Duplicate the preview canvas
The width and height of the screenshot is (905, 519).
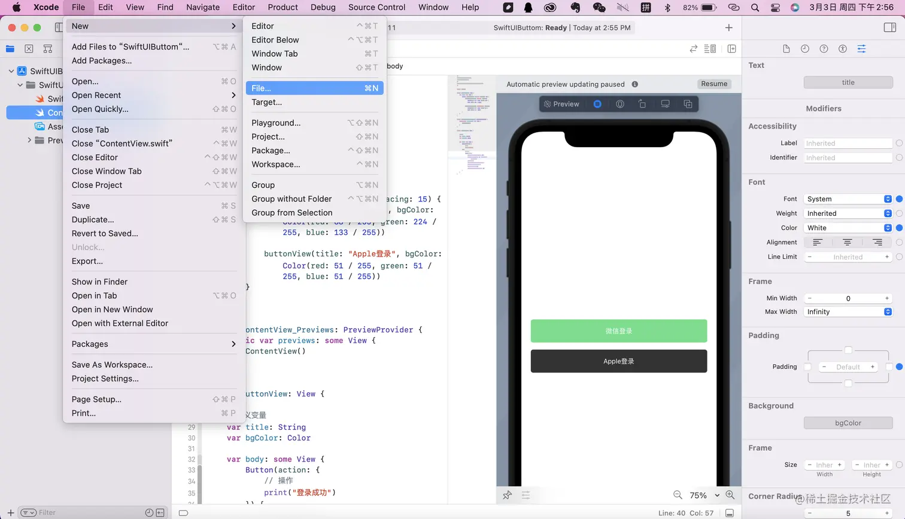click(x=688, y=103)
